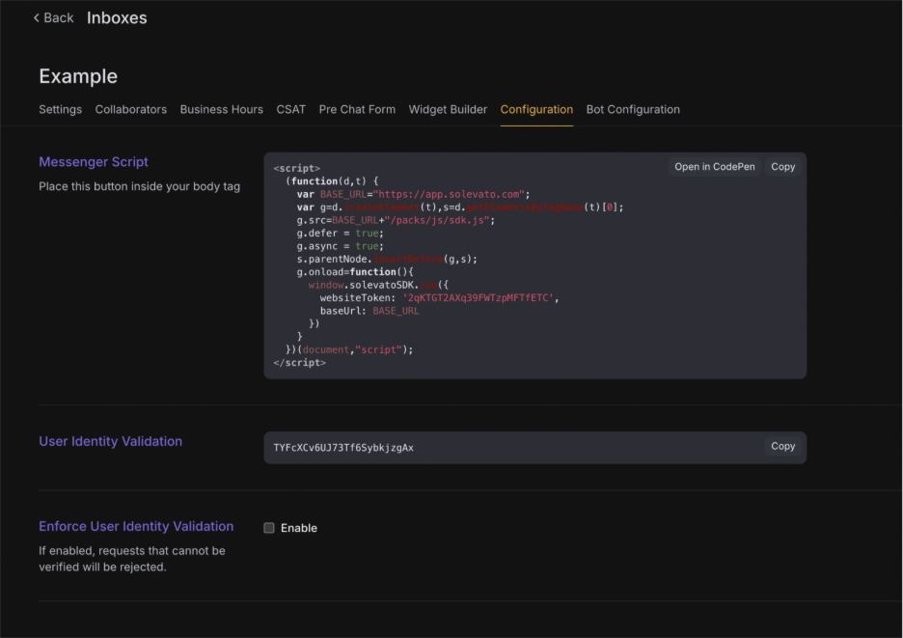Click the BASE_URL https://app.solevato.com string

click(451, 194)
